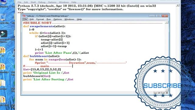This screenshot has width=195, height=110.
Task: Open Help menu in ada.py editor
Action: point(79,19)
